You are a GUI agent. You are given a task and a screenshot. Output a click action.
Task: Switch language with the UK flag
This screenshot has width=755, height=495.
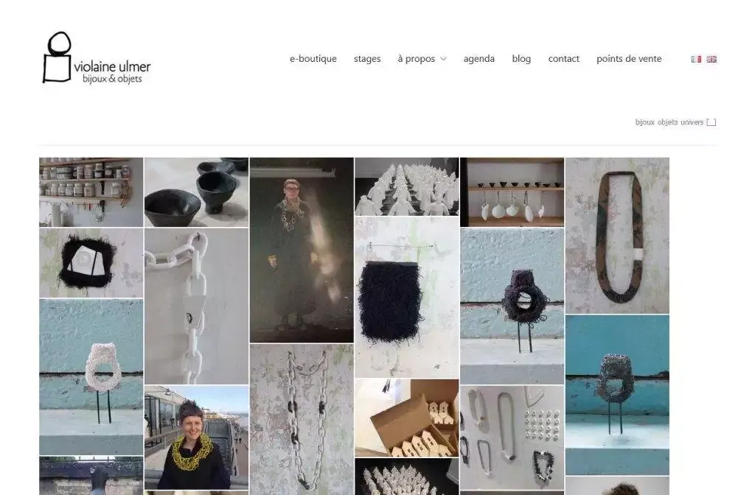(x=711, y=59)
